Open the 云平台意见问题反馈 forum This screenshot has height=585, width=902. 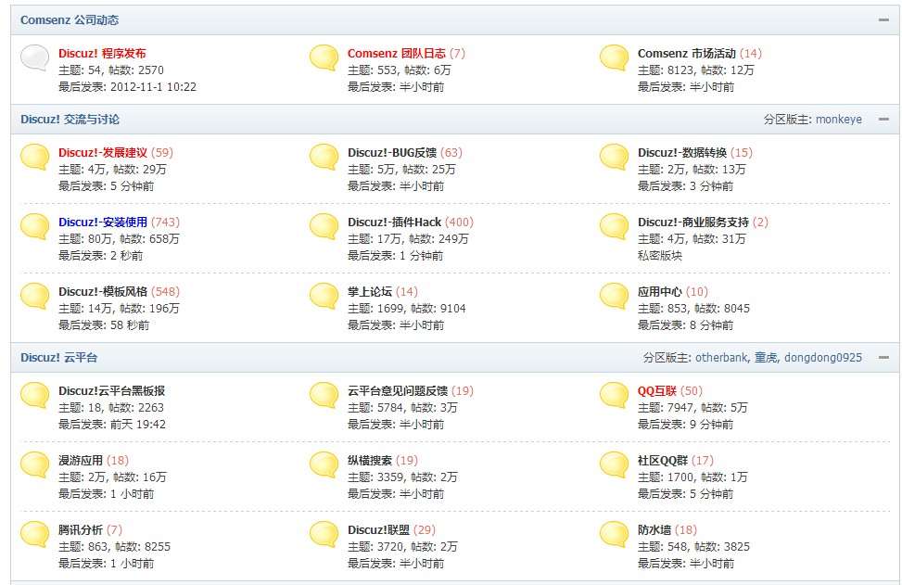pos(398,390)
